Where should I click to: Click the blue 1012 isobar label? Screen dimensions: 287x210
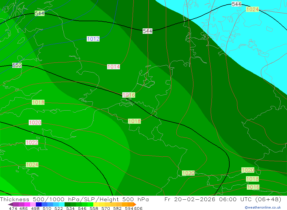pyautogui.click(x=93, y=39)
